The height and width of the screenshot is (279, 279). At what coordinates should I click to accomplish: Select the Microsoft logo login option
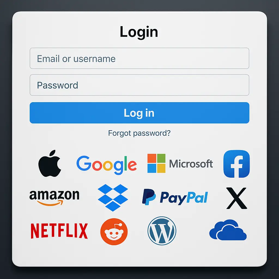[180, 163]
